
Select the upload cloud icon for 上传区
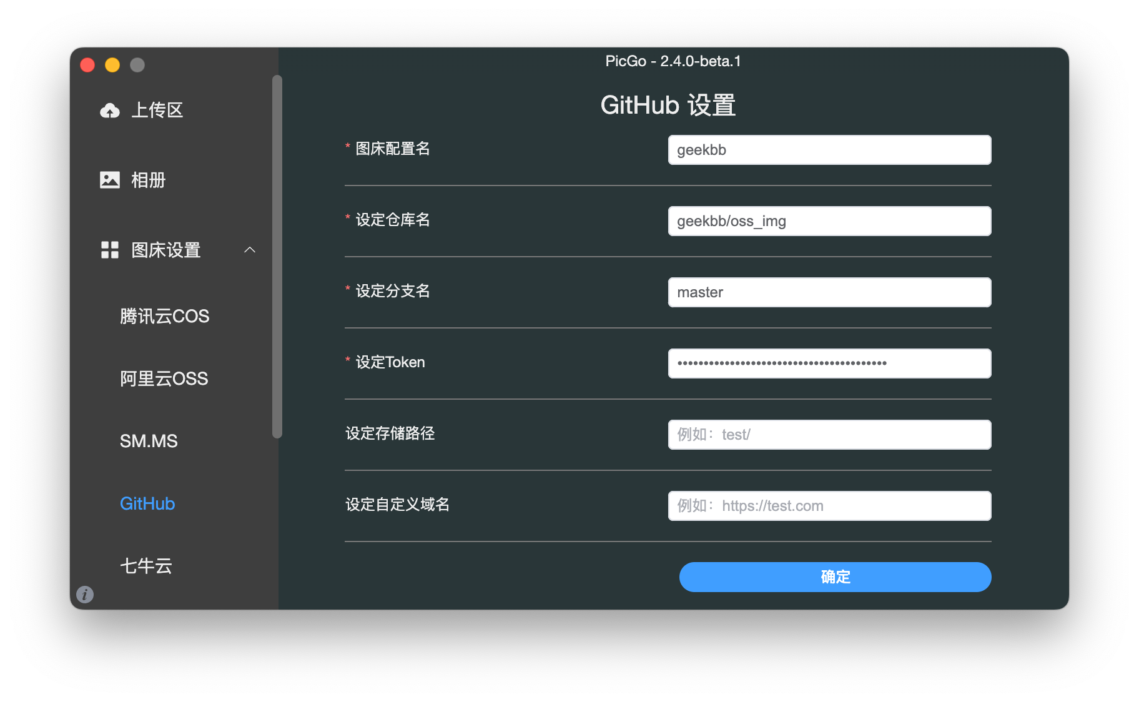point(111,110)
